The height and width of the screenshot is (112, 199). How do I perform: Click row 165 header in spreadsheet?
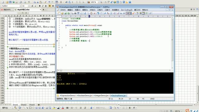click(2, 48)
